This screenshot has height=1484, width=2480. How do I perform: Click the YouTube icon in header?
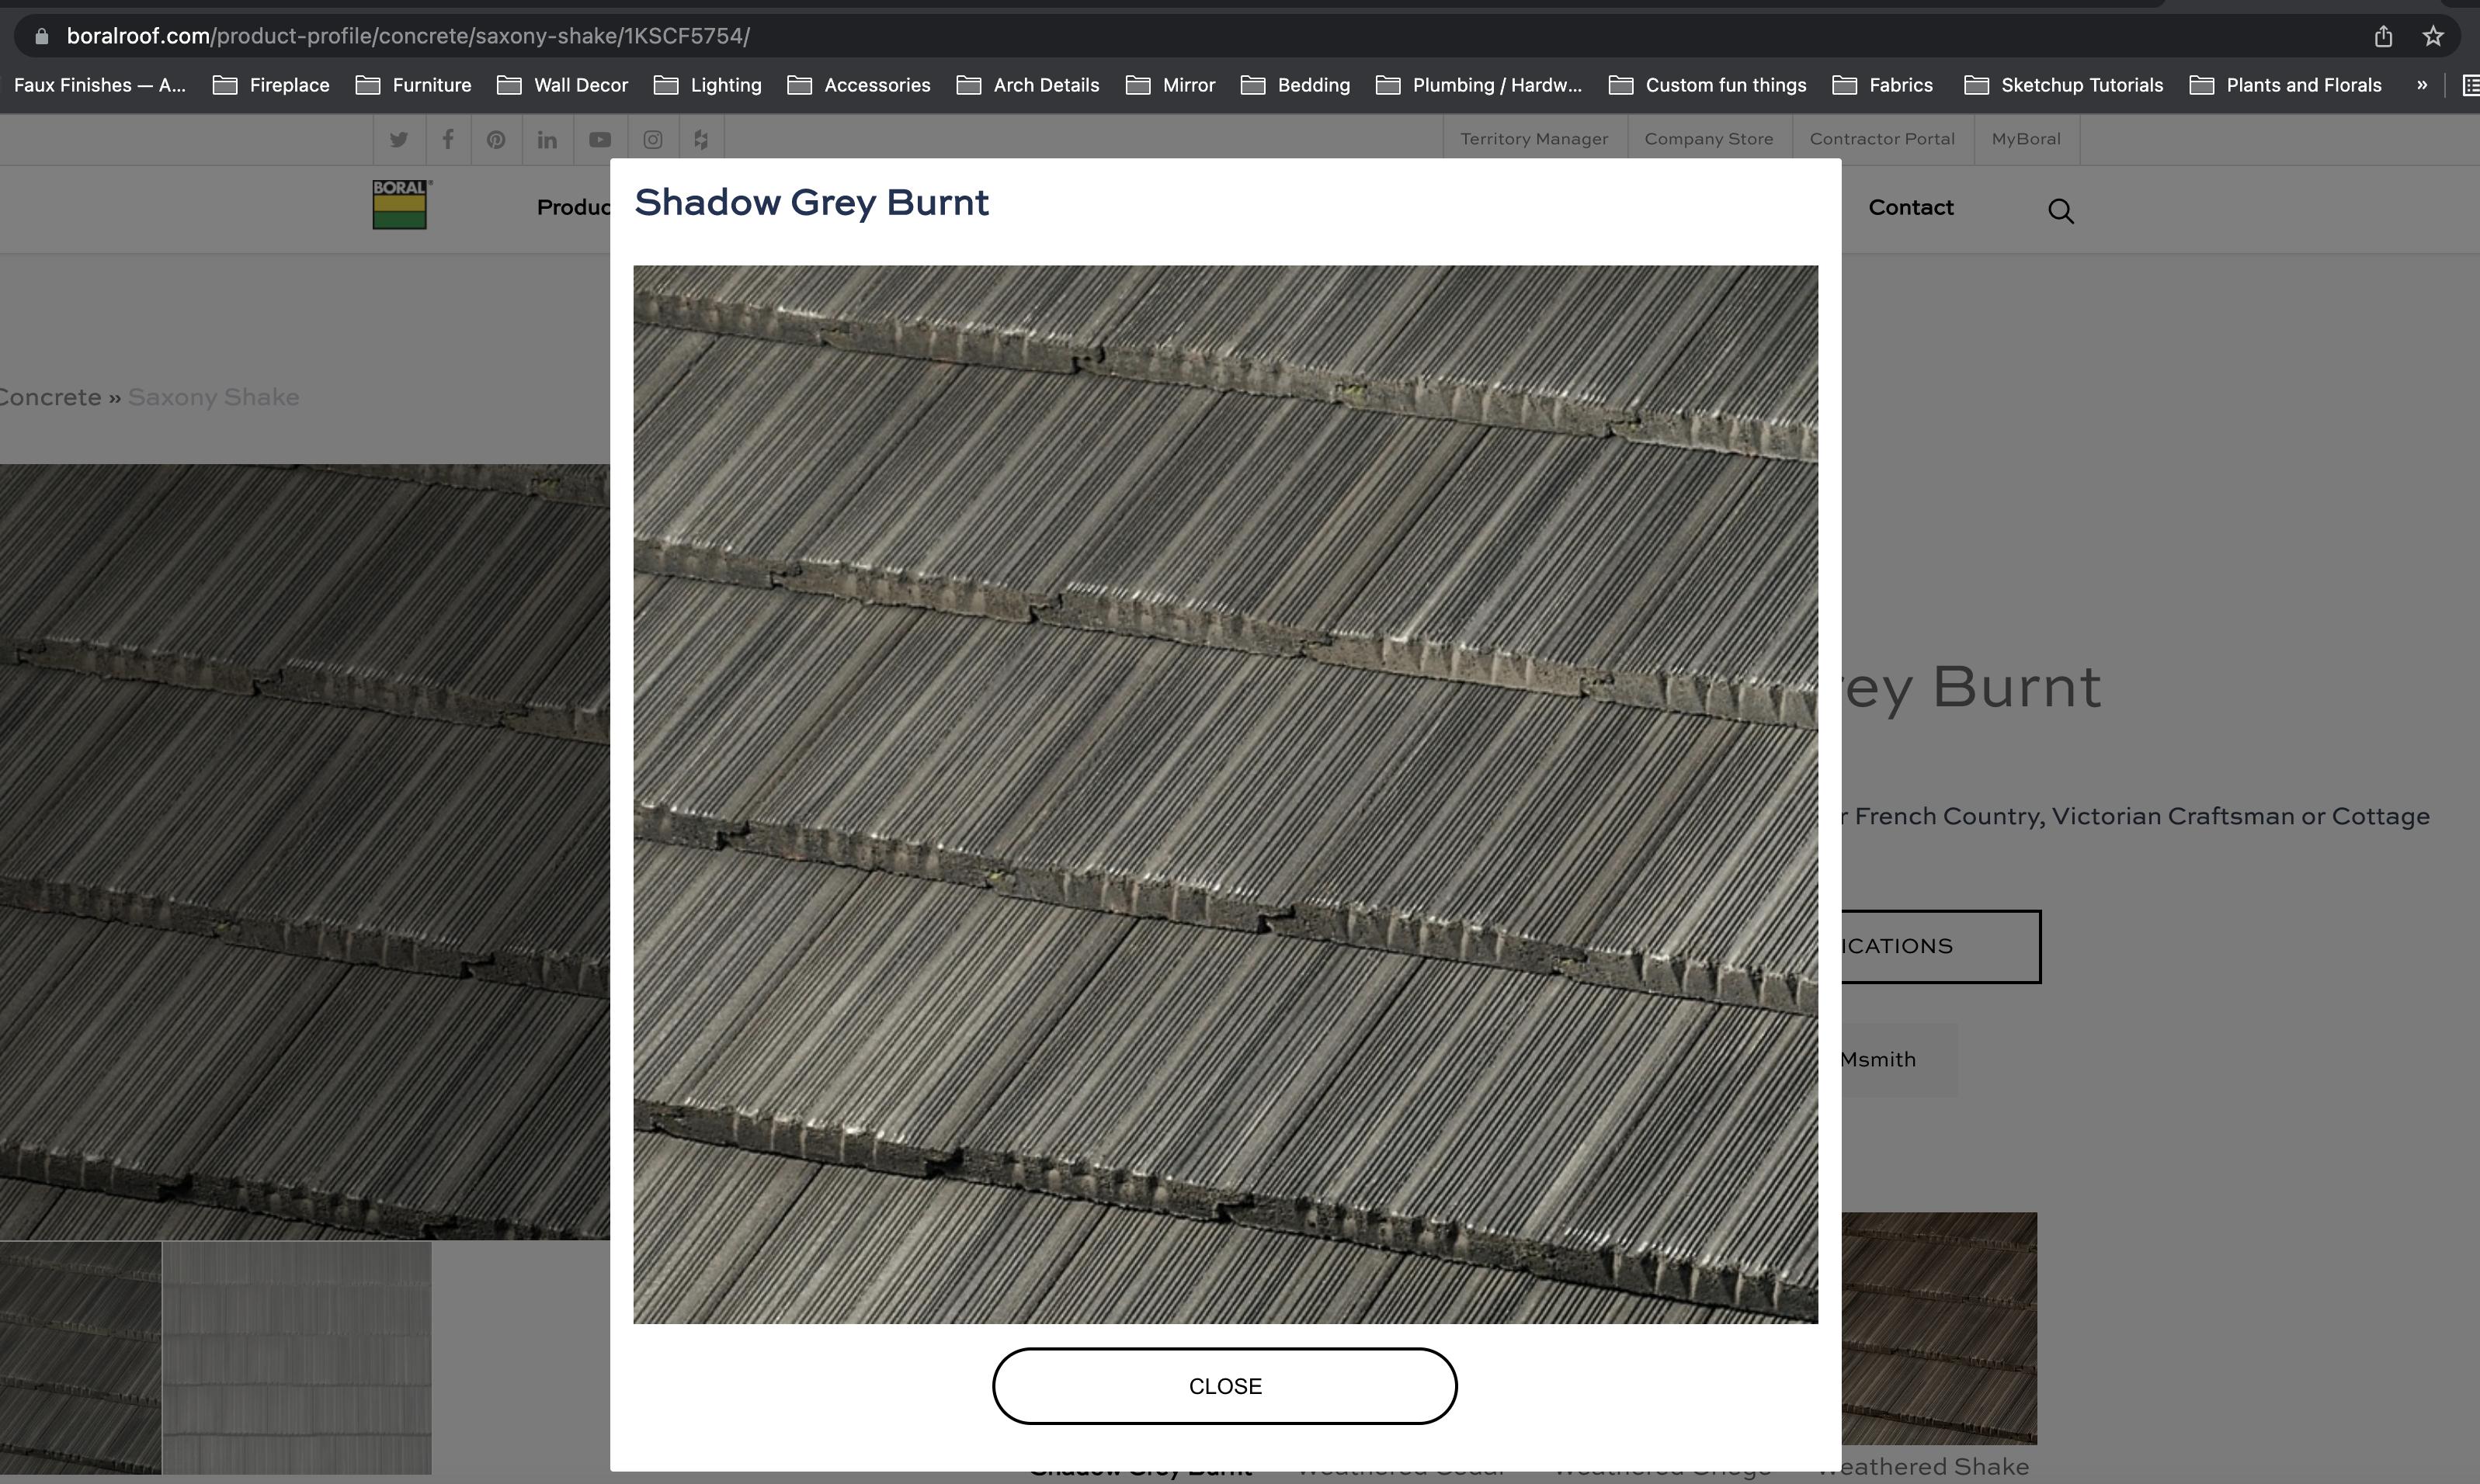[599, 140]
